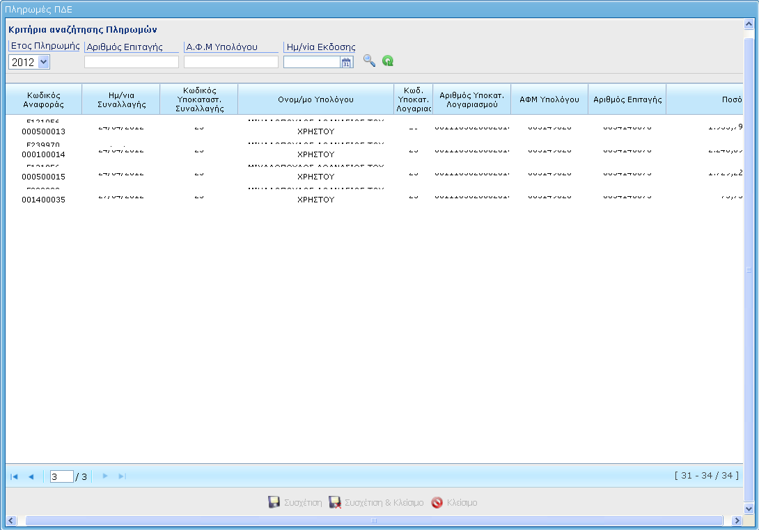This screenshot has width=759, height=530.
Task: Click the last page arrow
Action: point(122,476)
